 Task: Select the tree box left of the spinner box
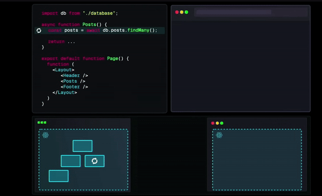pyautogui.click(x=71, y=161)
